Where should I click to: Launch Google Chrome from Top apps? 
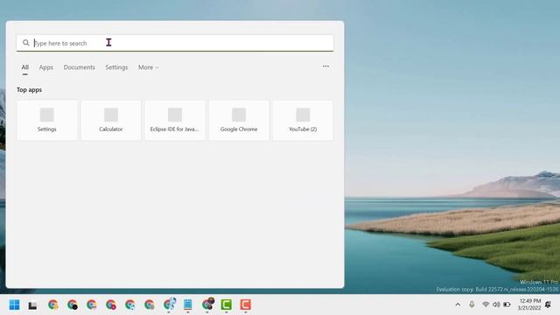(x=239, y=121)
